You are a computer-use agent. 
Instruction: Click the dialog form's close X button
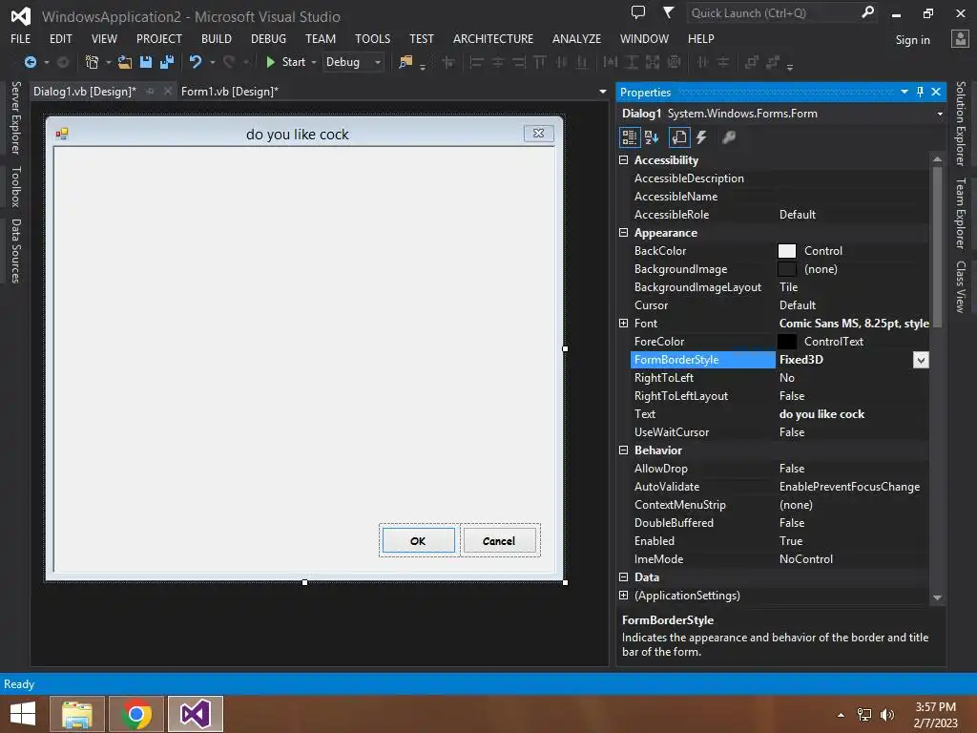coord(538,134)
